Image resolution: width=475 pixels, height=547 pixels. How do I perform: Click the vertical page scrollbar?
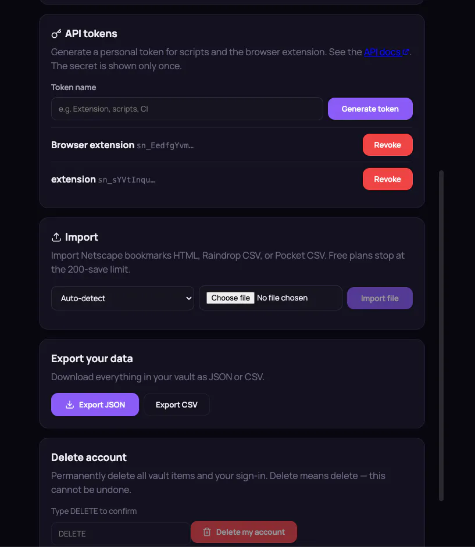point(441,335)
